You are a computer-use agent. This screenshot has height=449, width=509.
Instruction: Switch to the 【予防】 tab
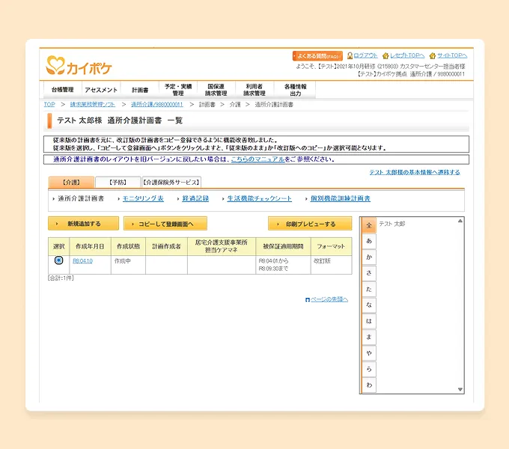pyautogui.click(x=118, y=182)
